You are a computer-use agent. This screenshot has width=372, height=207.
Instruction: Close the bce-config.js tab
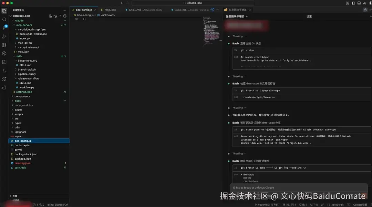tap(95, 10)
